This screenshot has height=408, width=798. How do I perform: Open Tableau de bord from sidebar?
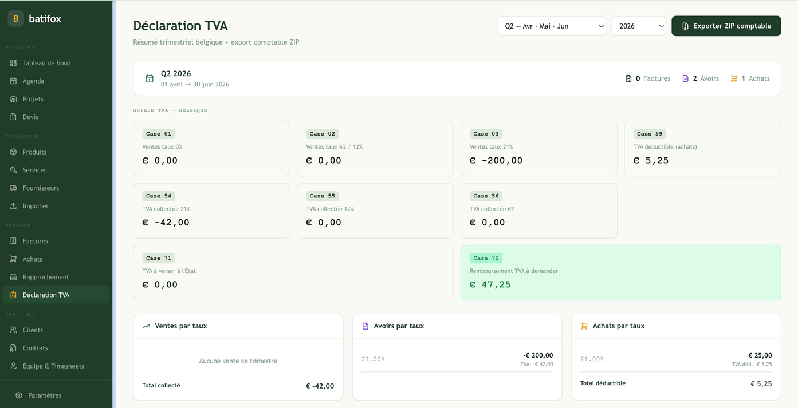tap(56, 63)
